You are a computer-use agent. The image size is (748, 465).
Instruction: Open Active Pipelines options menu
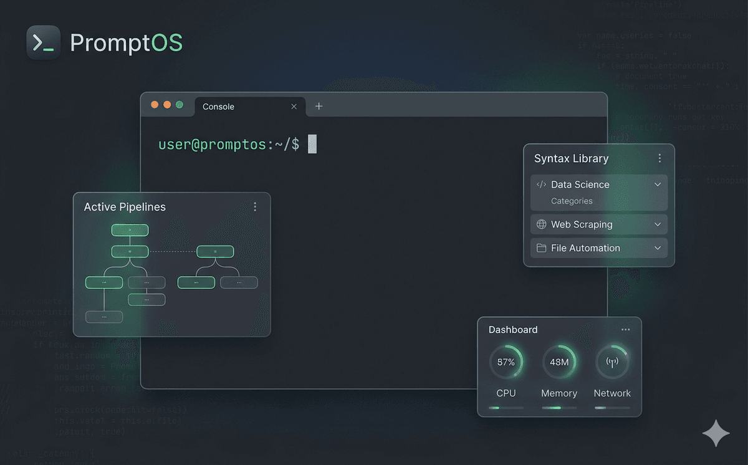255,207
